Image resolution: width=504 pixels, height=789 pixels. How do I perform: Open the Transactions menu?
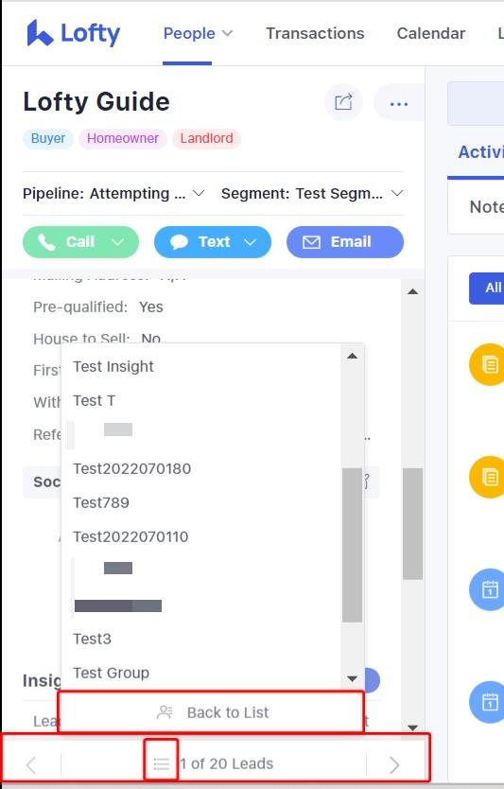pyautogui.click(x=315, y=33)
